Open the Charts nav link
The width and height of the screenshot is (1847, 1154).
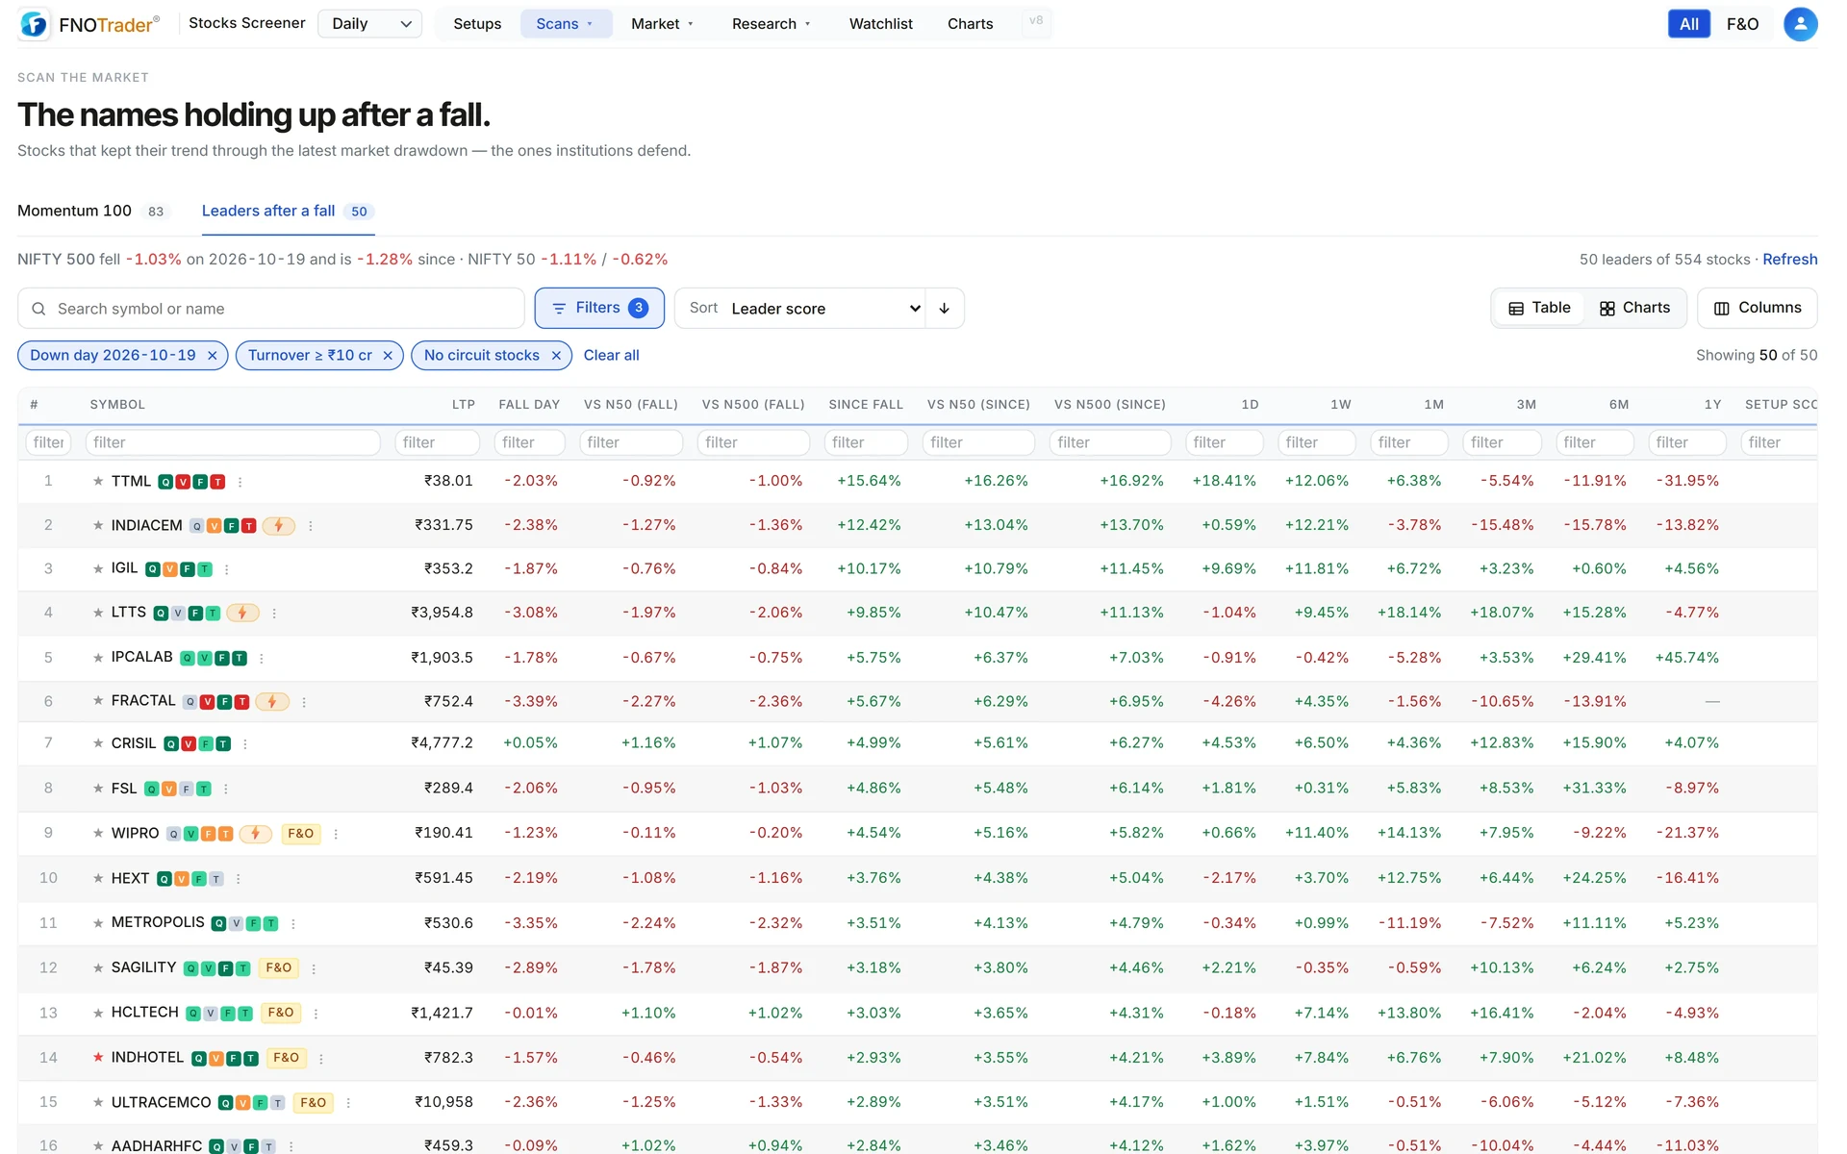970,24
